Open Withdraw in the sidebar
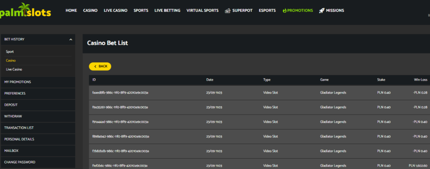 point(38,116)
